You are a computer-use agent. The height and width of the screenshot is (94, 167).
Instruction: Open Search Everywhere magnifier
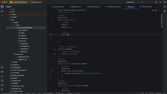(160, 2)
